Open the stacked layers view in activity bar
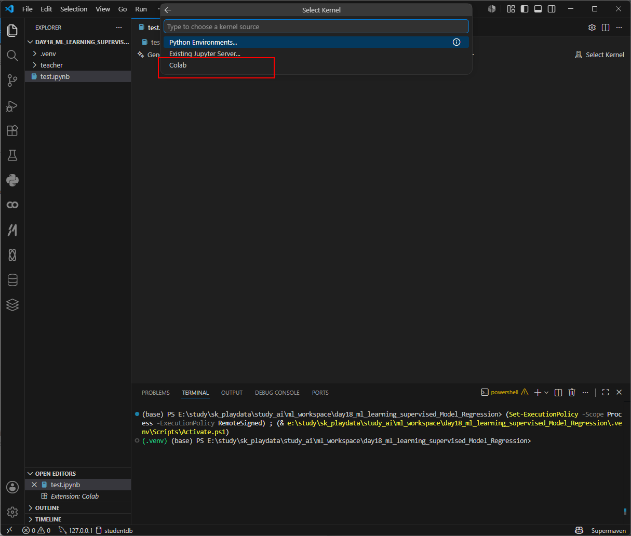 coord(12,305)
